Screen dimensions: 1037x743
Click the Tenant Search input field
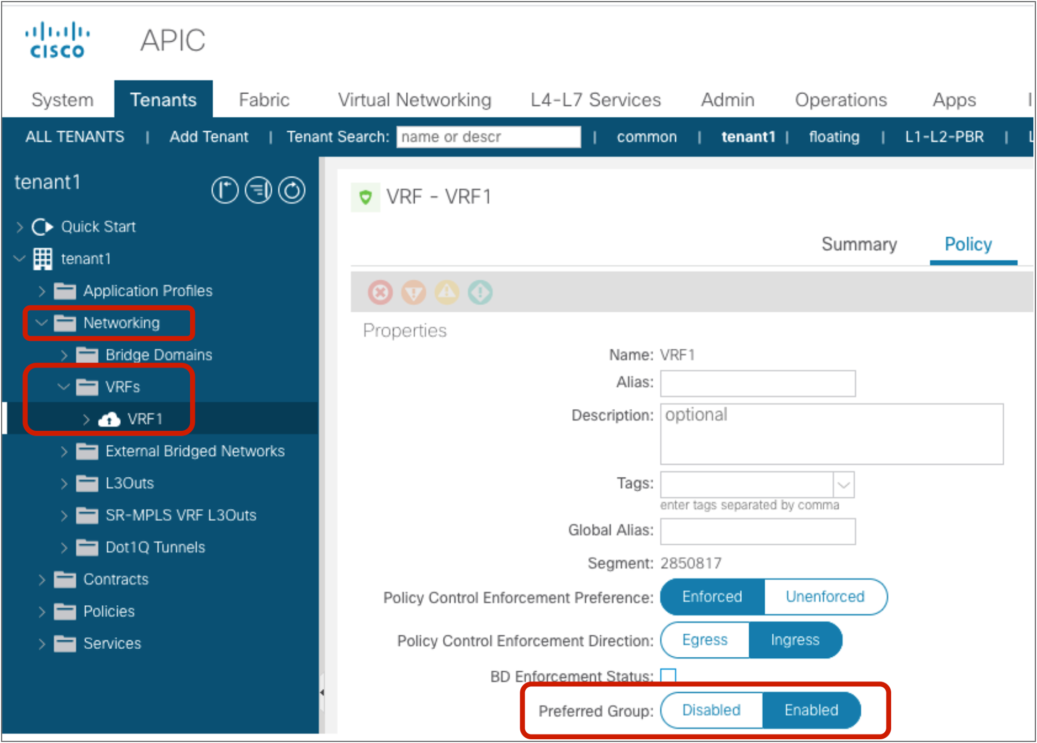tap(488, 137)
